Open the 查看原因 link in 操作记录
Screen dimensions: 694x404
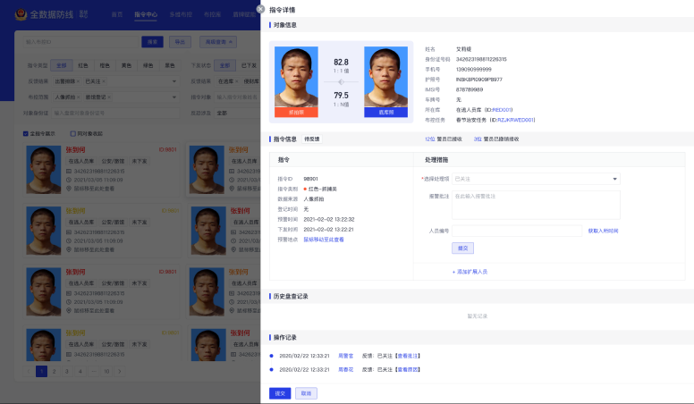tap(407, 369)
